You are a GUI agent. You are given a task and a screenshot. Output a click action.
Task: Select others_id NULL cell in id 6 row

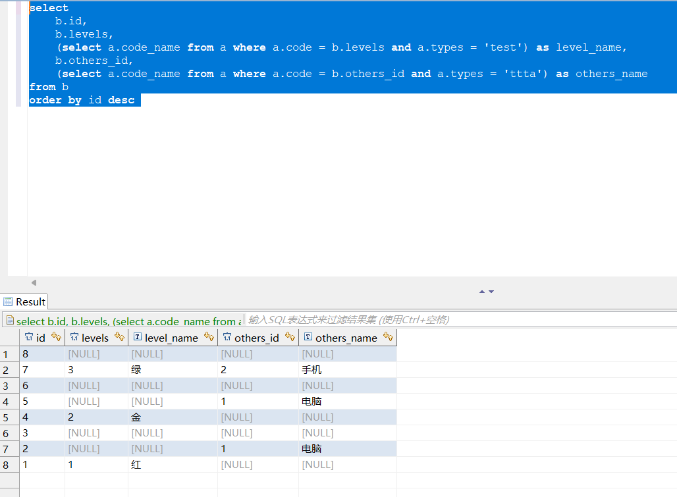(x=258, y=386)
